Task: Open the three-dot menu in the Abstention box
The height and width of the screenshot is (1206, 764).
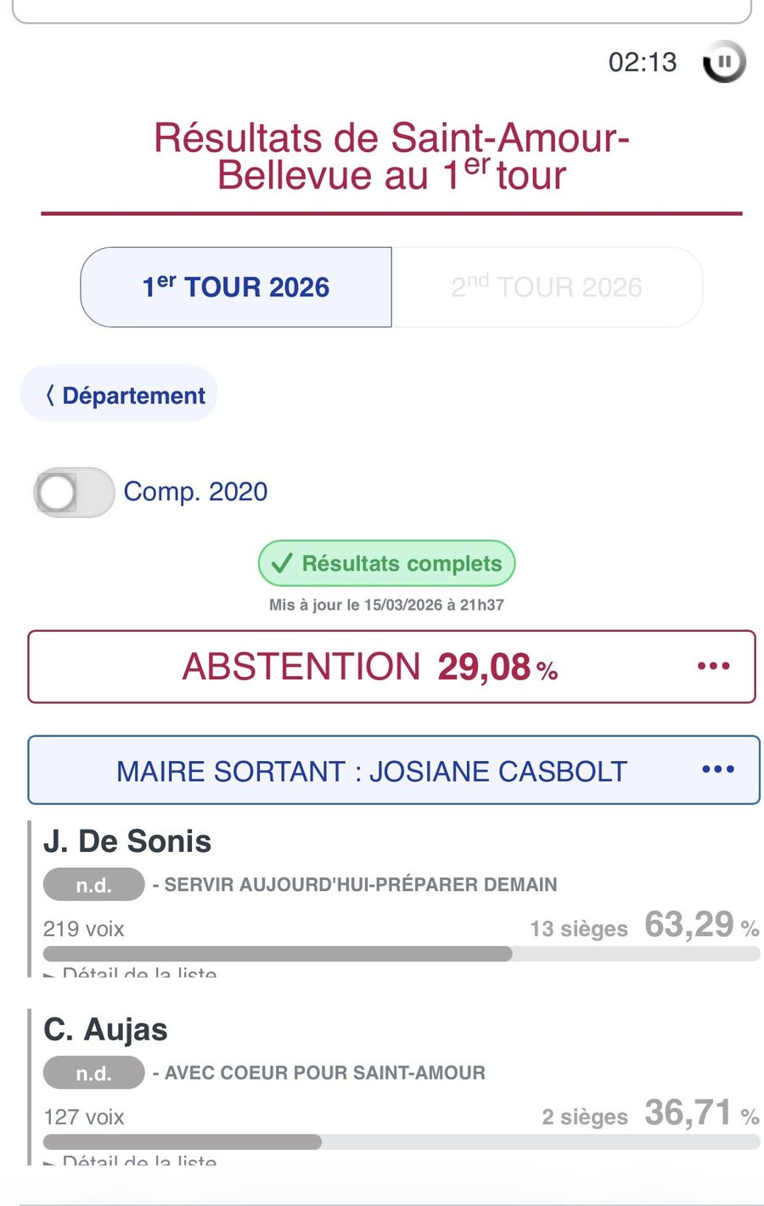Action: [x=713, y=666]
